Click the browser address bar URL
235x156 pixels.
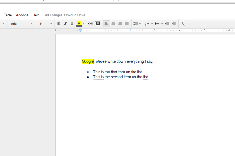[x=64, y=0]
